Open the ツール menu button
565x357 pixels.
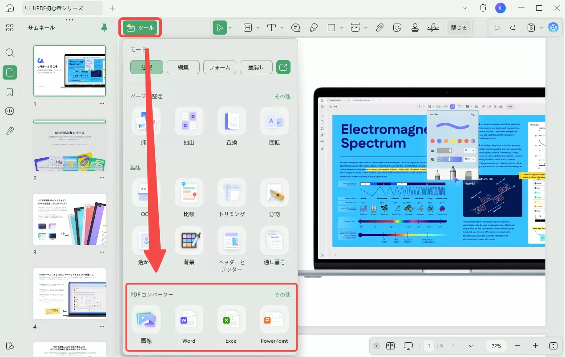pyautogui.click(x=140, y=28)
